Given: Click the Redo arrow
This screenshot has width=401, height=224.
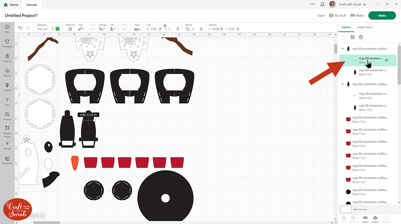Looking at the screenshot, I should tap(28, 28).
